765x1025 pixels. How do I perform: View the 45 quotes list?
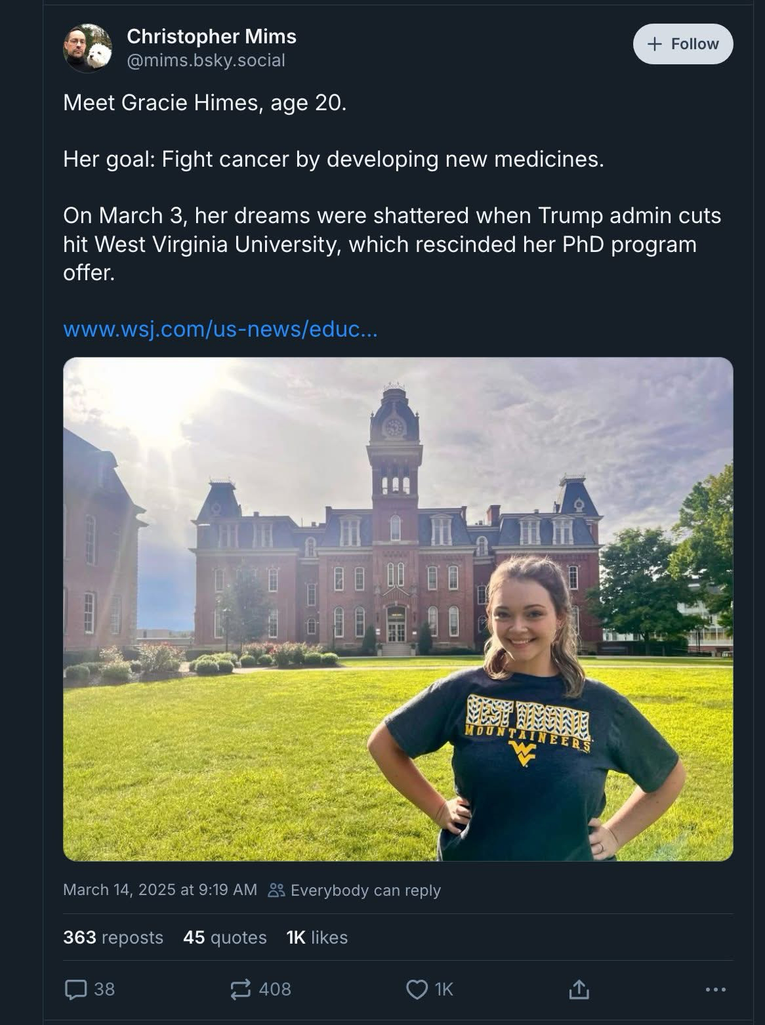(x=224, y=937)
